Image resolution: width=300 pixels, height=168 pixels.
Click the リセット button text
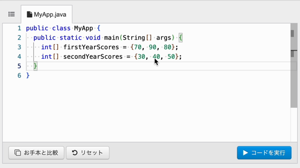coord(92,153)
